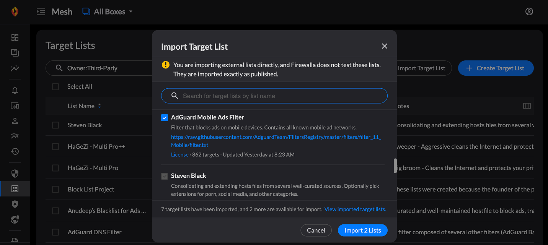
Task: Open the users person icon in sidebar
Action: [15, 121]
